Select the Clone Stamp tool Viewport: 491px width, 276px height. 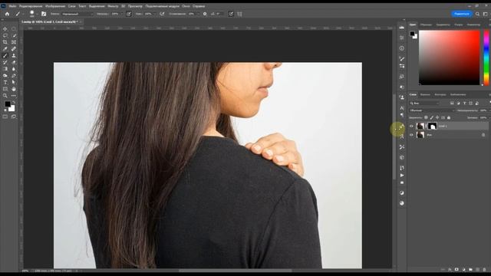pos(14,56)
